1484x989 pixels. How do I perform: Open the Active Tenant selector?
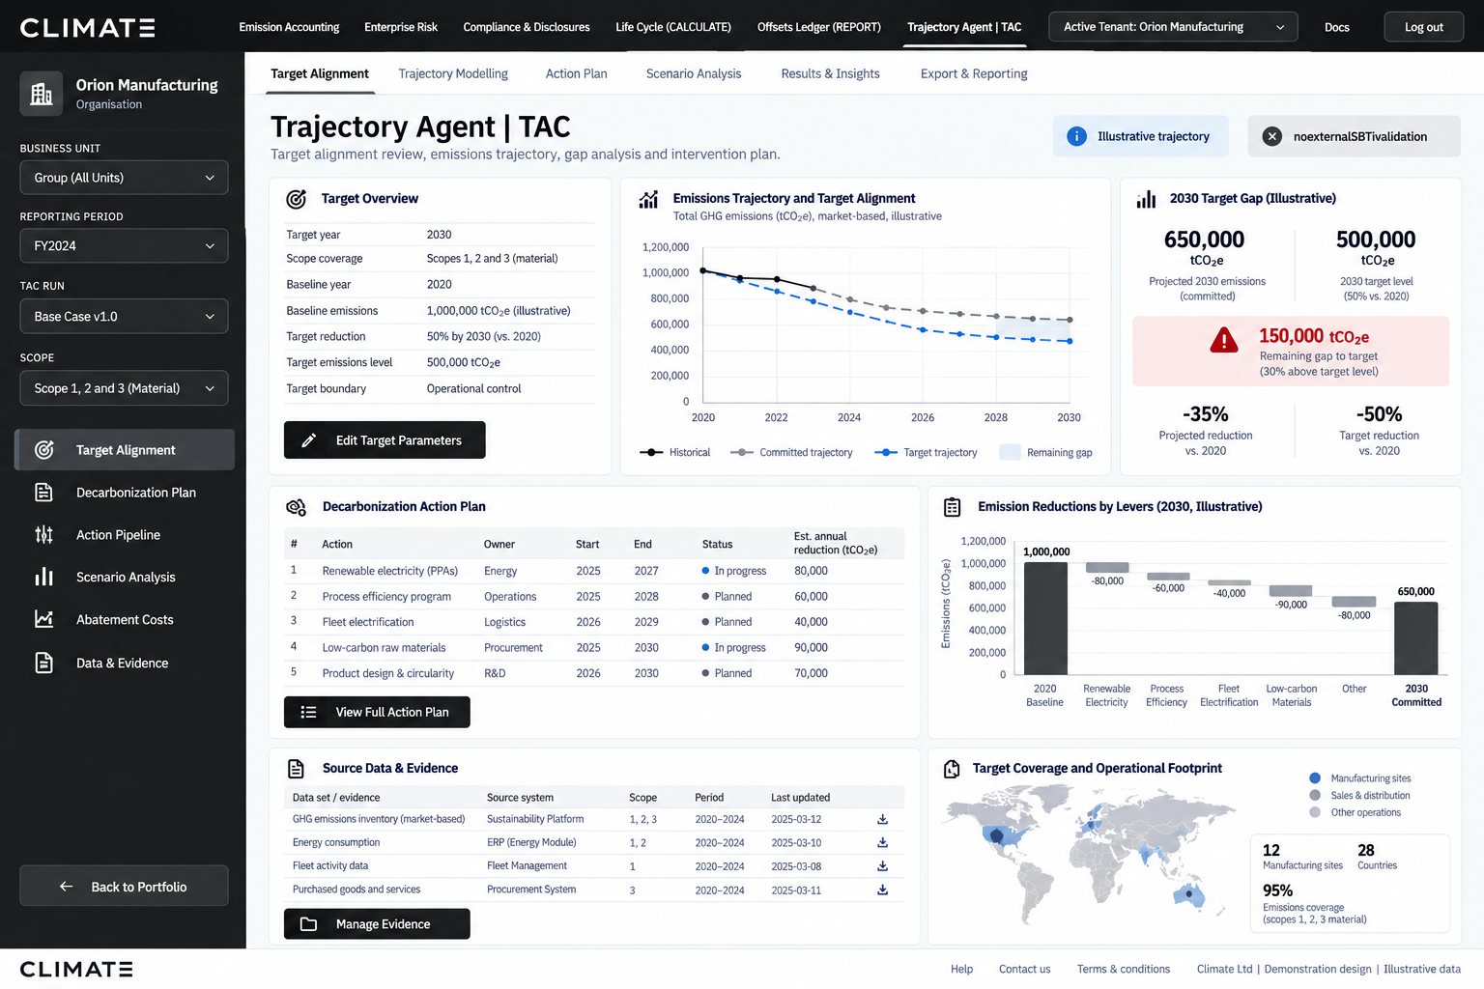(x=1173, y=27)
